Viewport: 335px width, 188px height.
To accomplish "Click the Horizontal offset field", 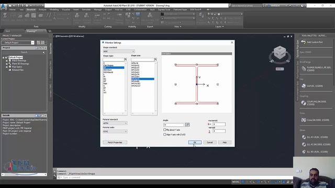I will (219, 124).
